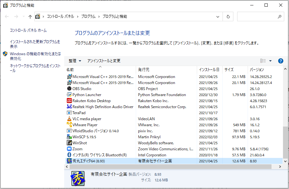Click the アンインストールと変更 button
The height and width of the screenshot is (189, 289).
[104, 61]
